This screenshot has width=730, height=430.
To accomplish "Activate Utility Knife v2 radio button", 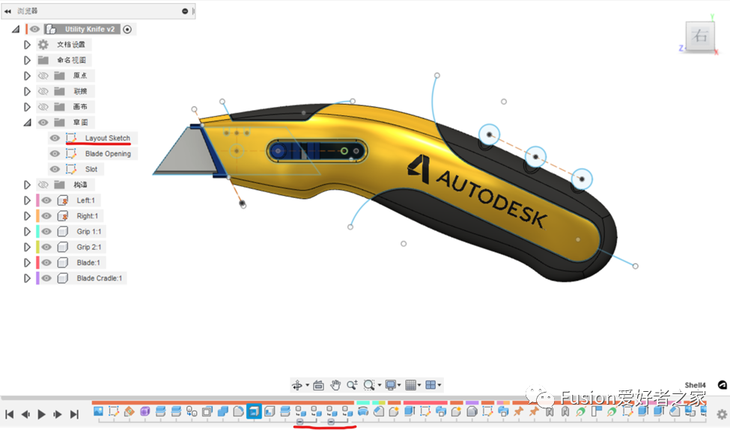I will tap(127, 29).
